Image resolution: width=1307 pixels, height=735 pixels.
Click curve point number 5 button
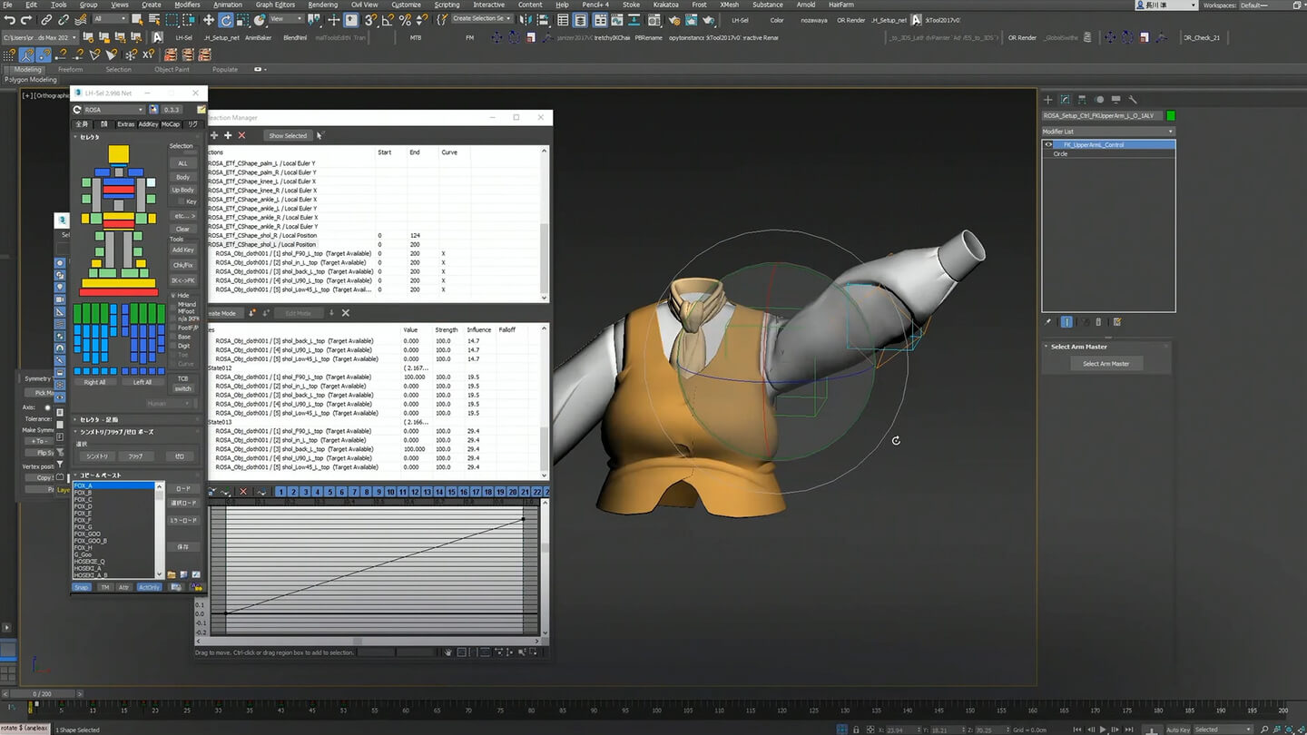pyautogui.click(x=329, y=492)
